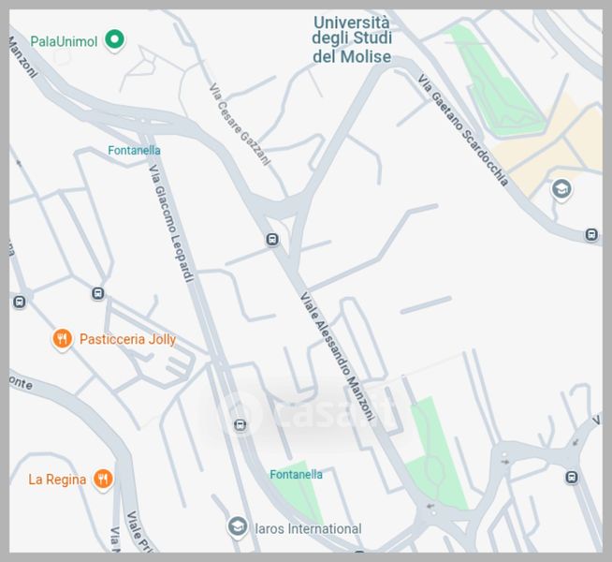Click the bus stop icon beside the Casa.it watermark
This screenshot has width=612, height=562.
(x=240, y=425)
